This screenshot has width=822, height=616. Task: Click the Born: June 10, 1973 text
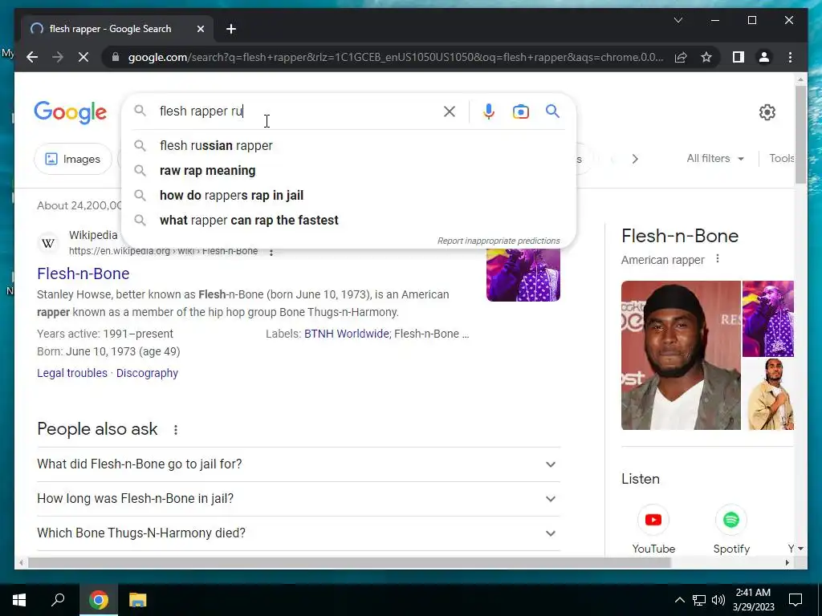coord(108,351)
